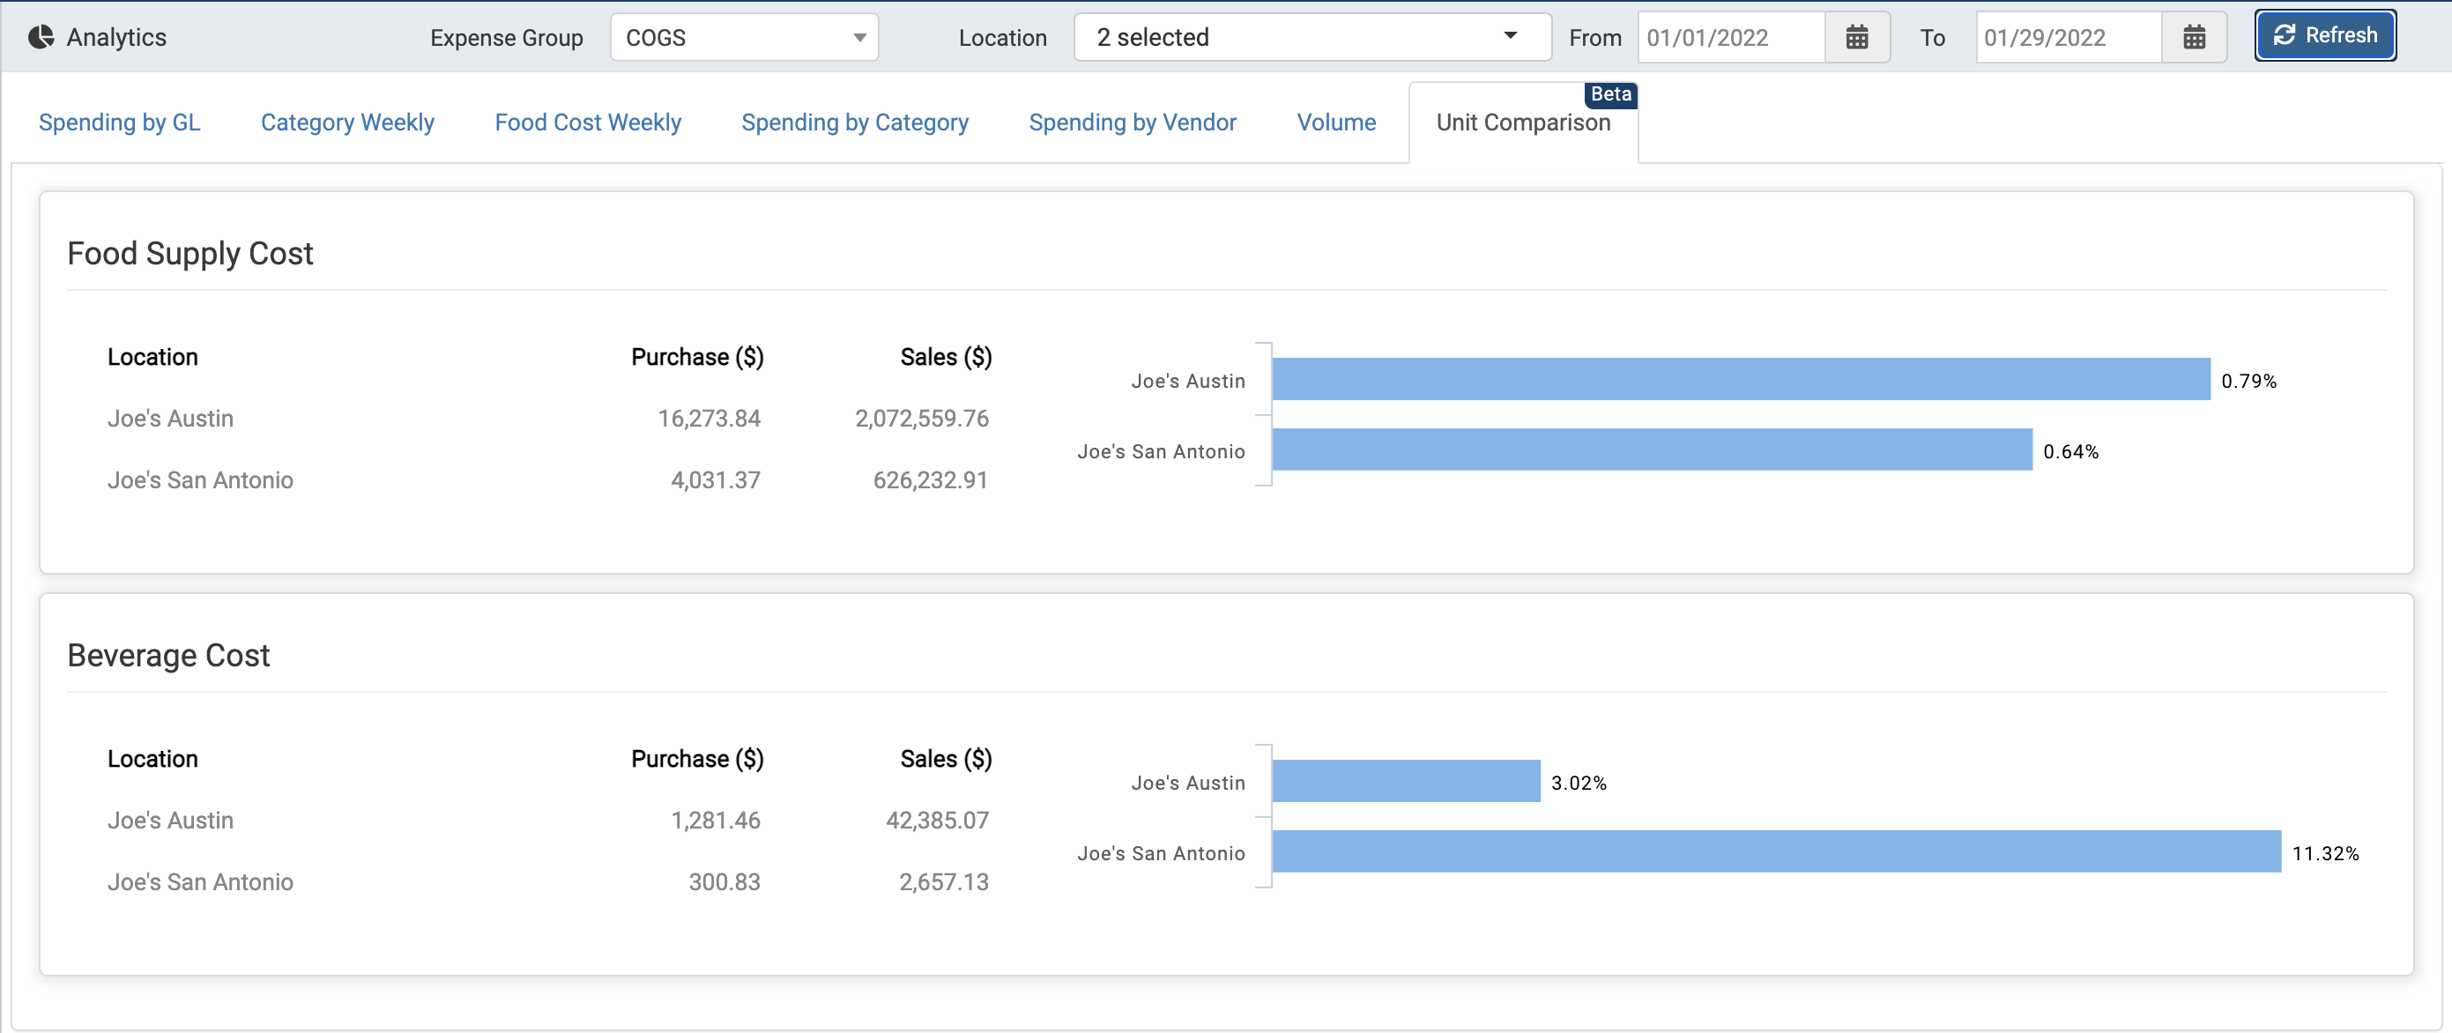Open the Volume tab

1336,122
